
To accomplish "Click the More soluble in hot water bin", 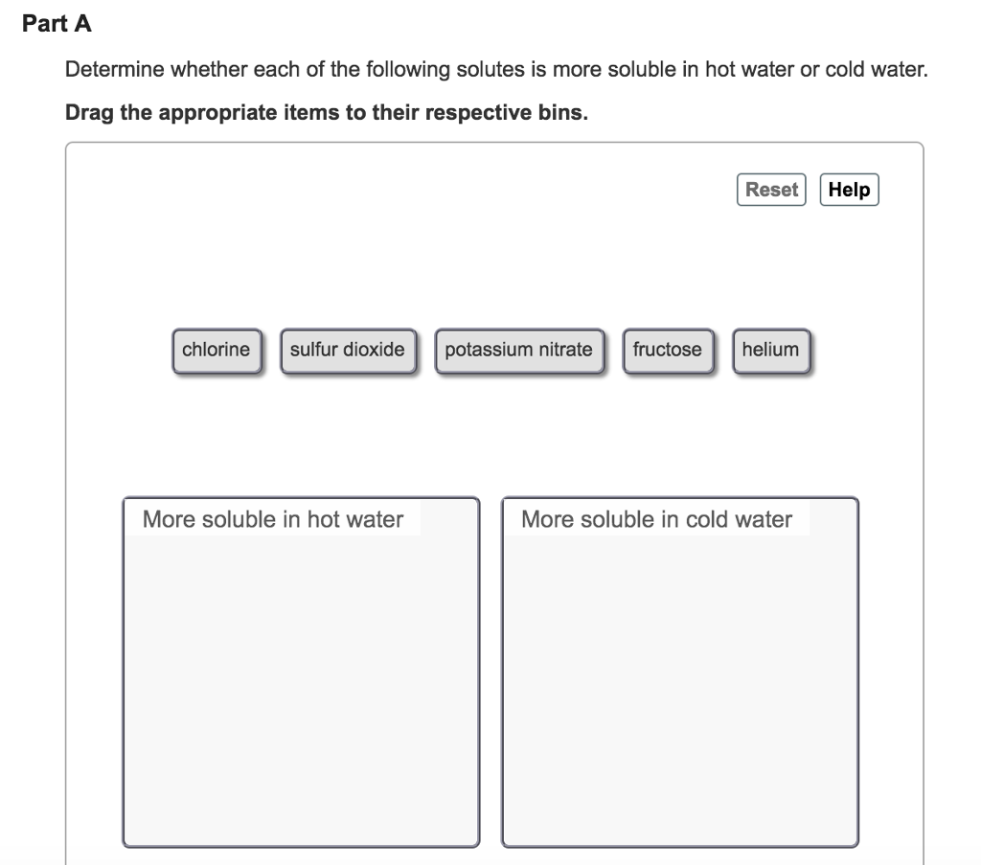I will tap(300, 671).
